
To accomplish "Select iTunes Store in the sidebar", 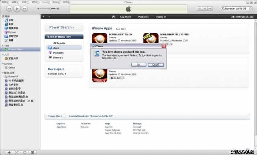I will coord(20,49).
